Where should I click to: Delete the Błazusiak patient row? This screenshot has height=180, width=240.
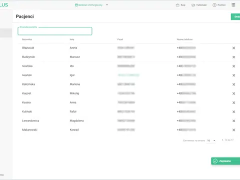(x=233, y=48)
